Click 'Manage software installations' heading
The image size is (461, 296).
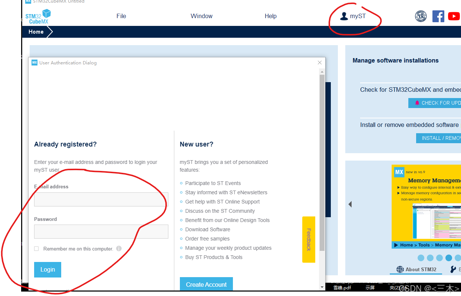coord(396,60)
